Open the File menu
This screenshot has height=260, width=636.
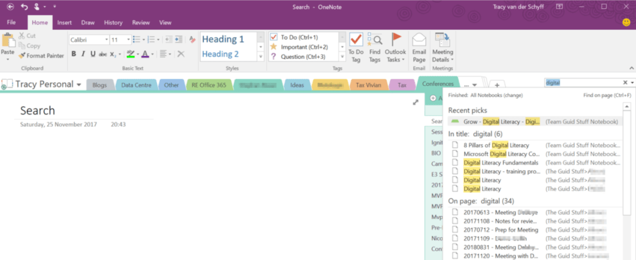pyautogui.click(x=11, y=22)
